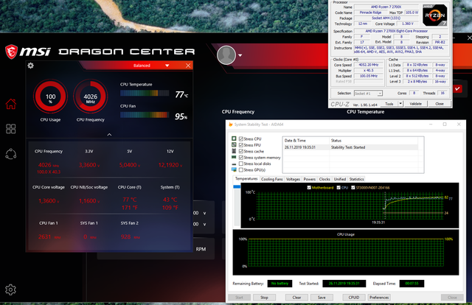Click the monitor icon beside Stress GPU(s)
The height and width of the screenshot is (305, 472).
tap(234, 169)
